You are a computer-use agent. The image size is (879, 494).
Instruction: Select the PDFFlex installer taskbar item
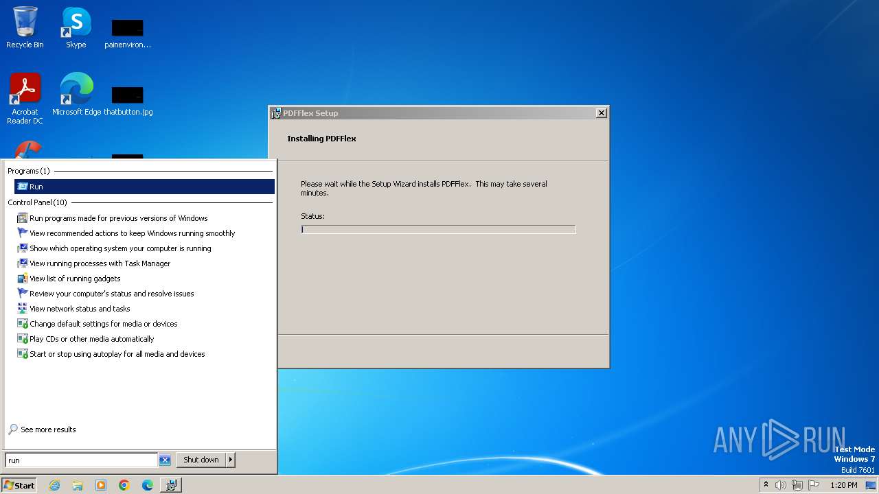click(x=171, y=485)
